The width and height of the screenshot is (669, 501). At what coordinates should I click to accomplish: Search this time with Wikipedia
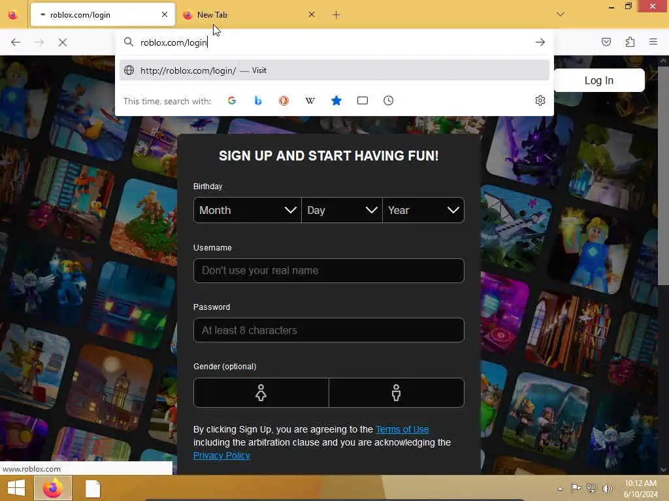[x=310, y=100]
